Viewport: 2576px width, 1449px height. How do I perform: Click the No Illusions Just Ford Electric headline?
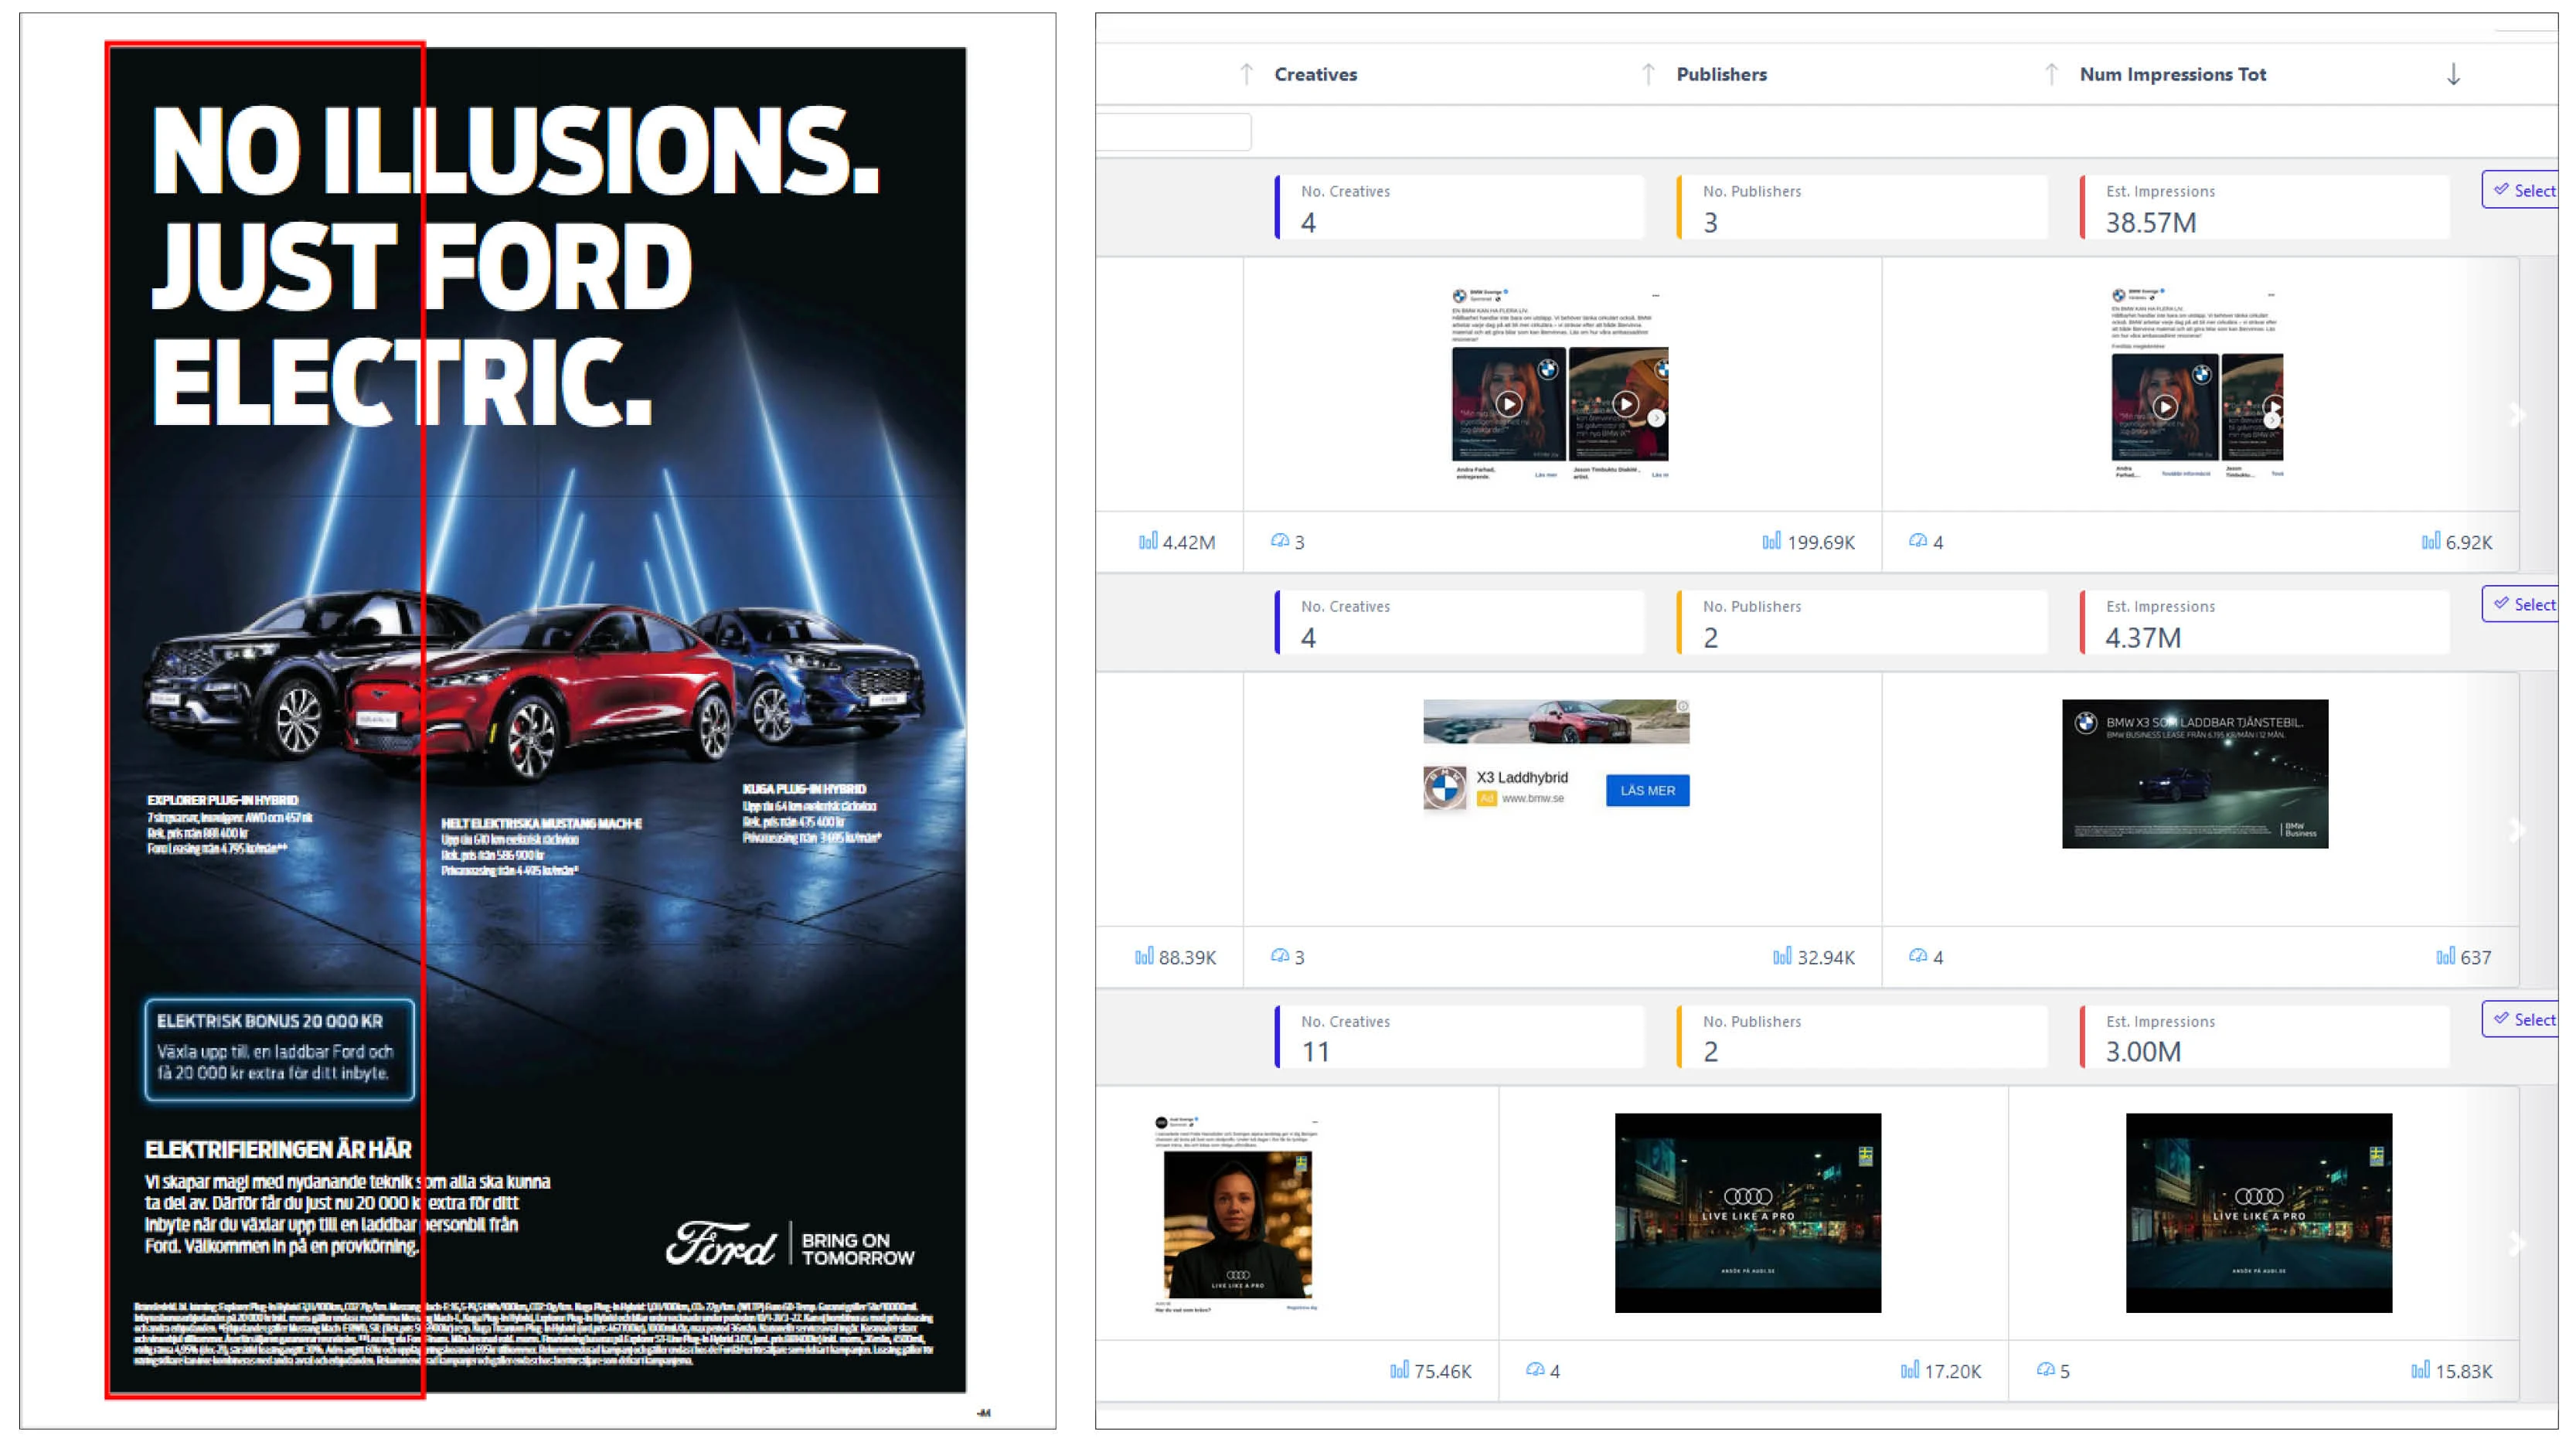click(515, 266)
